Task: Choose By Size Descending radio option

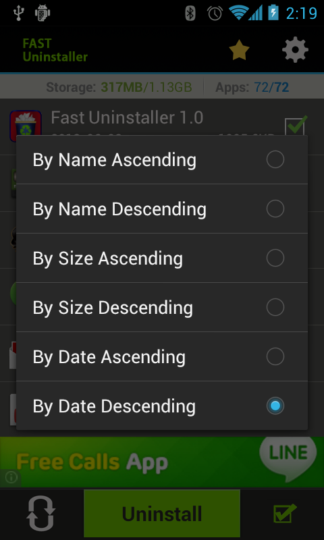Action: click(162, 307)
